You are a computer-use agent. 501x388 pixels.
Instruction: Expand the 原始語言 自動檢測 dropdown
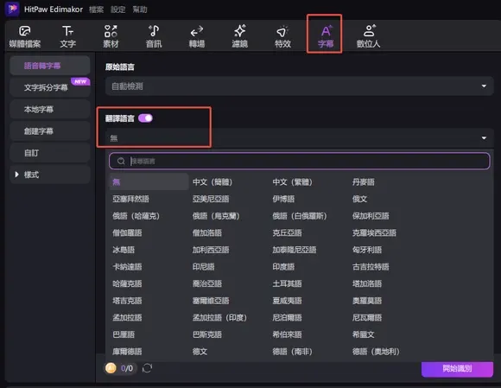(x=300, y=86)
